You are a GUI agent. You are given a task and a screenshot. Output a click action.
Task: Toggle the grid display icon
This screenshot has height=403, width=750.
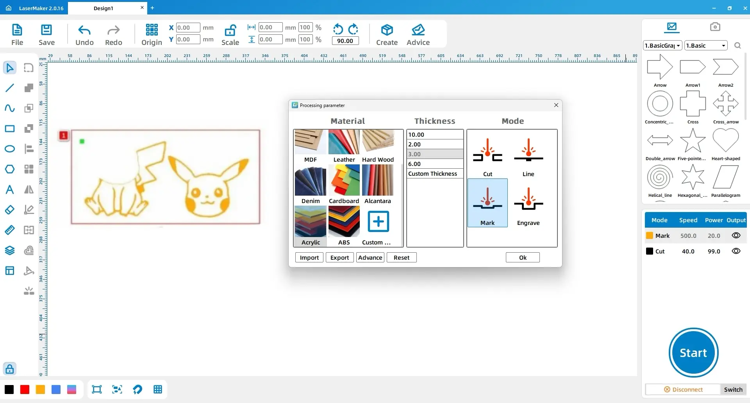pos(158,389)
